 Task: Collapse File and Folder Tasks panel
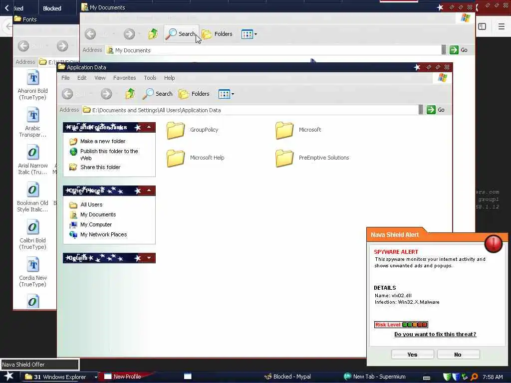tap(149, 127)
